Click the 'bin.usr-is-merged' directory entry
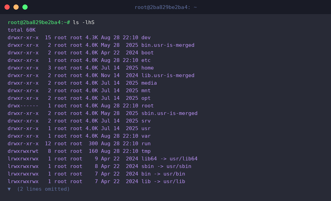Image resolution: width=331 pixels, height=201 pixels. (x=168, y=45)
